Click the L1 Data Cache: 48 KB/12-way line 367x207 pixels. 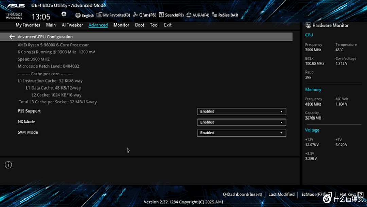click(53, 88)
